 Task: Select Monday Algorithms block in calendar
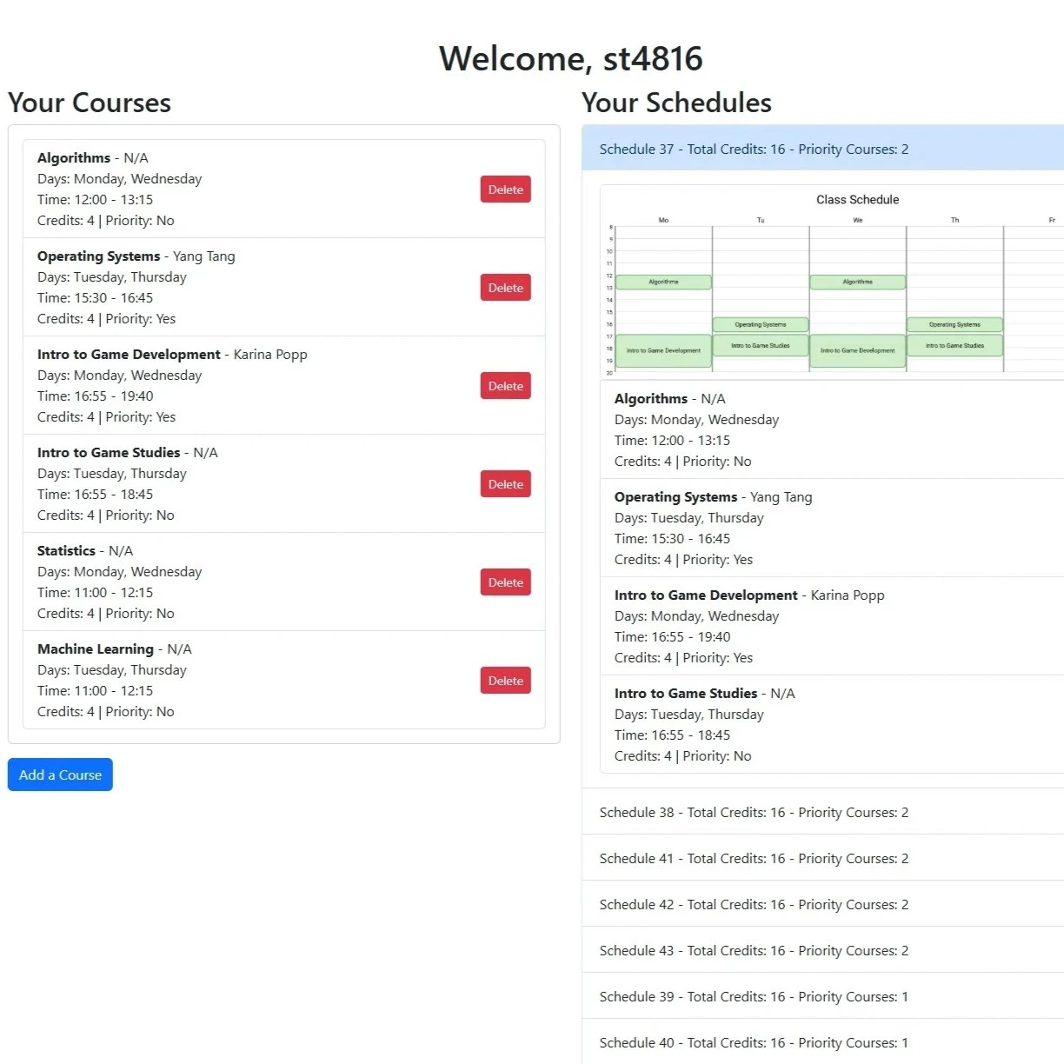point(663,282)
